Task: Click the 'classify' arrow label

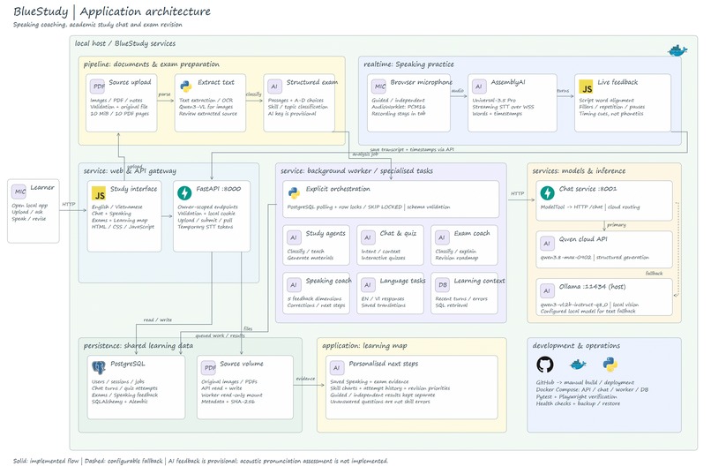Action: [253, 94]
